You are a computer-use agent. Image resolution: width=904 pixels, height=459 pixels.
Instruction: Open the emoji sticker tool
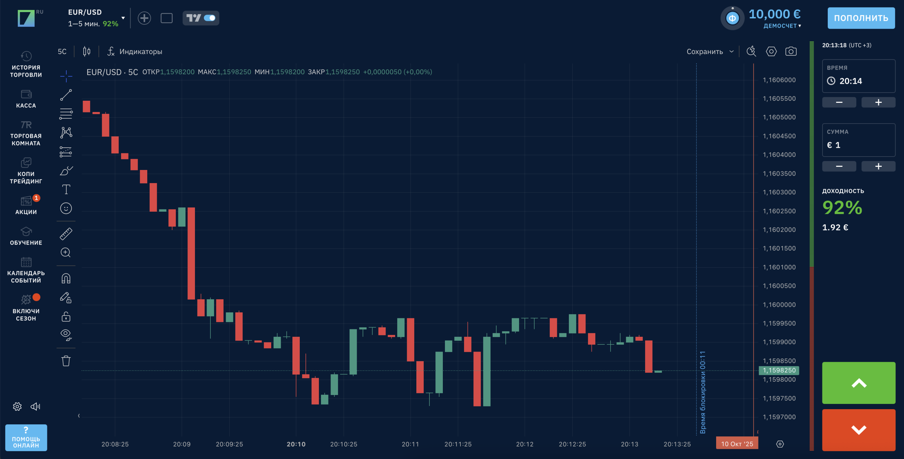click(x=66, y=208)
